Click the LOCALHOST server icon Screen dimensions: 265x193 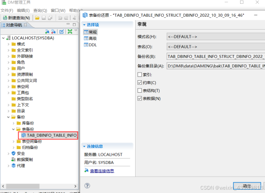point(8,38)
